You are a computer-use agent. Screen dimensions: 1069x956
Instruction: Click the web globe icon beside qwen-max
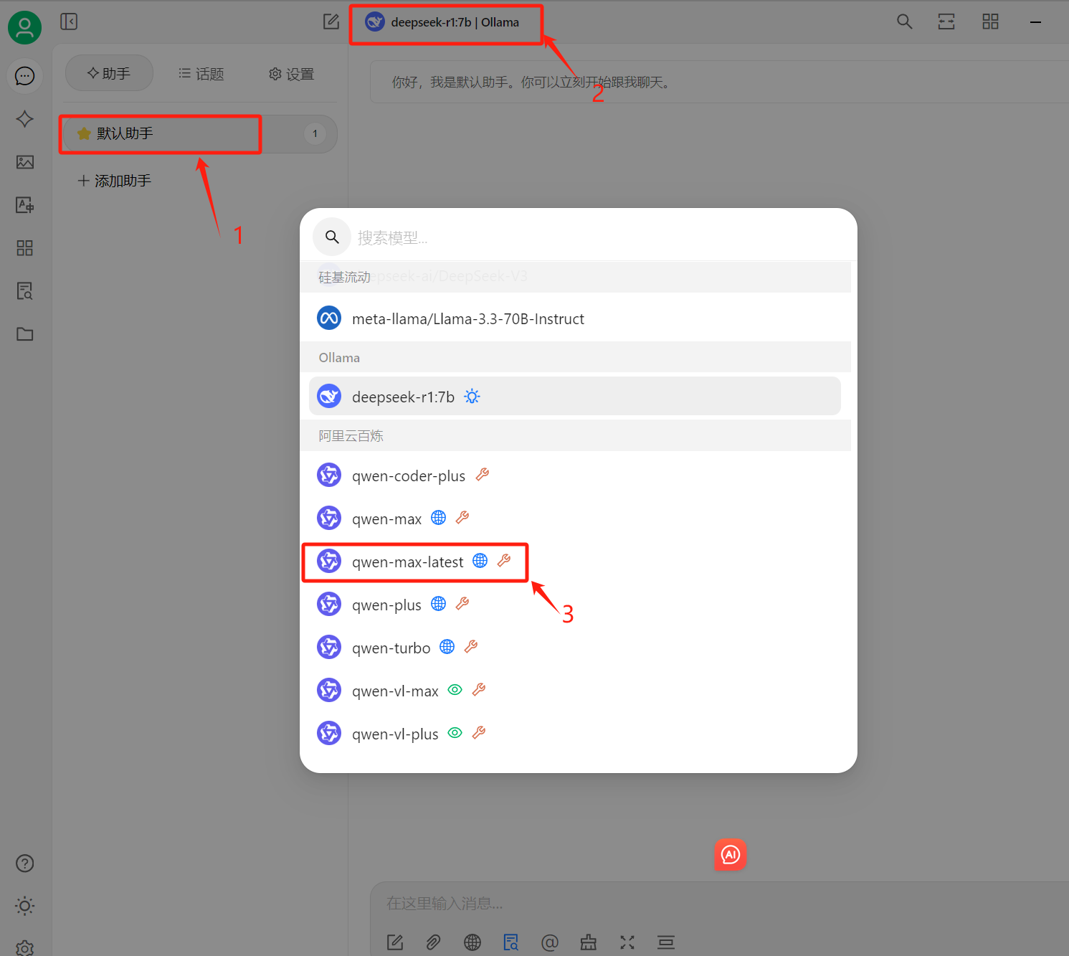point(439,518)
